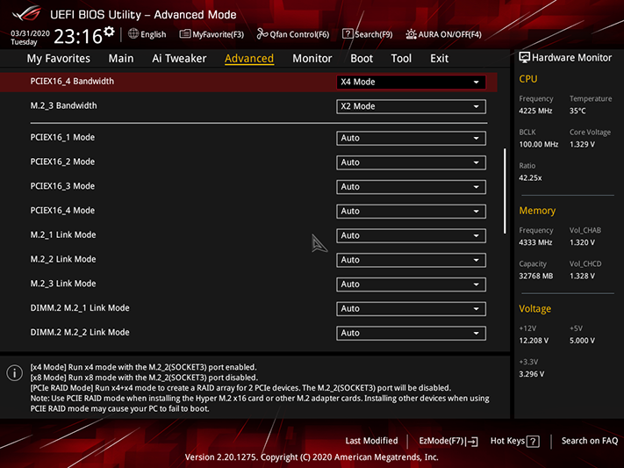
Task: Select DIMM.2 M.2_1 Link Mode label
Action: coord(80,308)
